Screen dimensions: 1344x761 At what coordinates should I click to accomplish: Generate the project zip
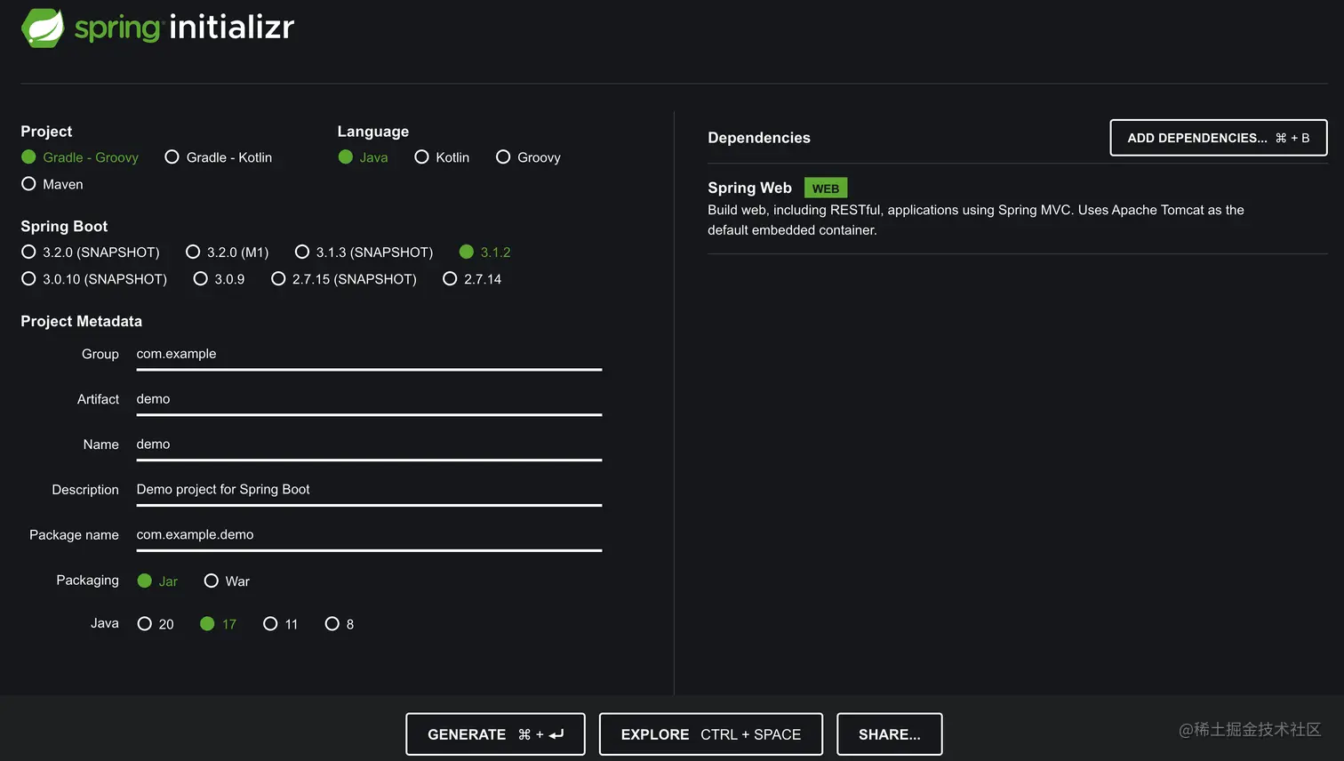495,734
